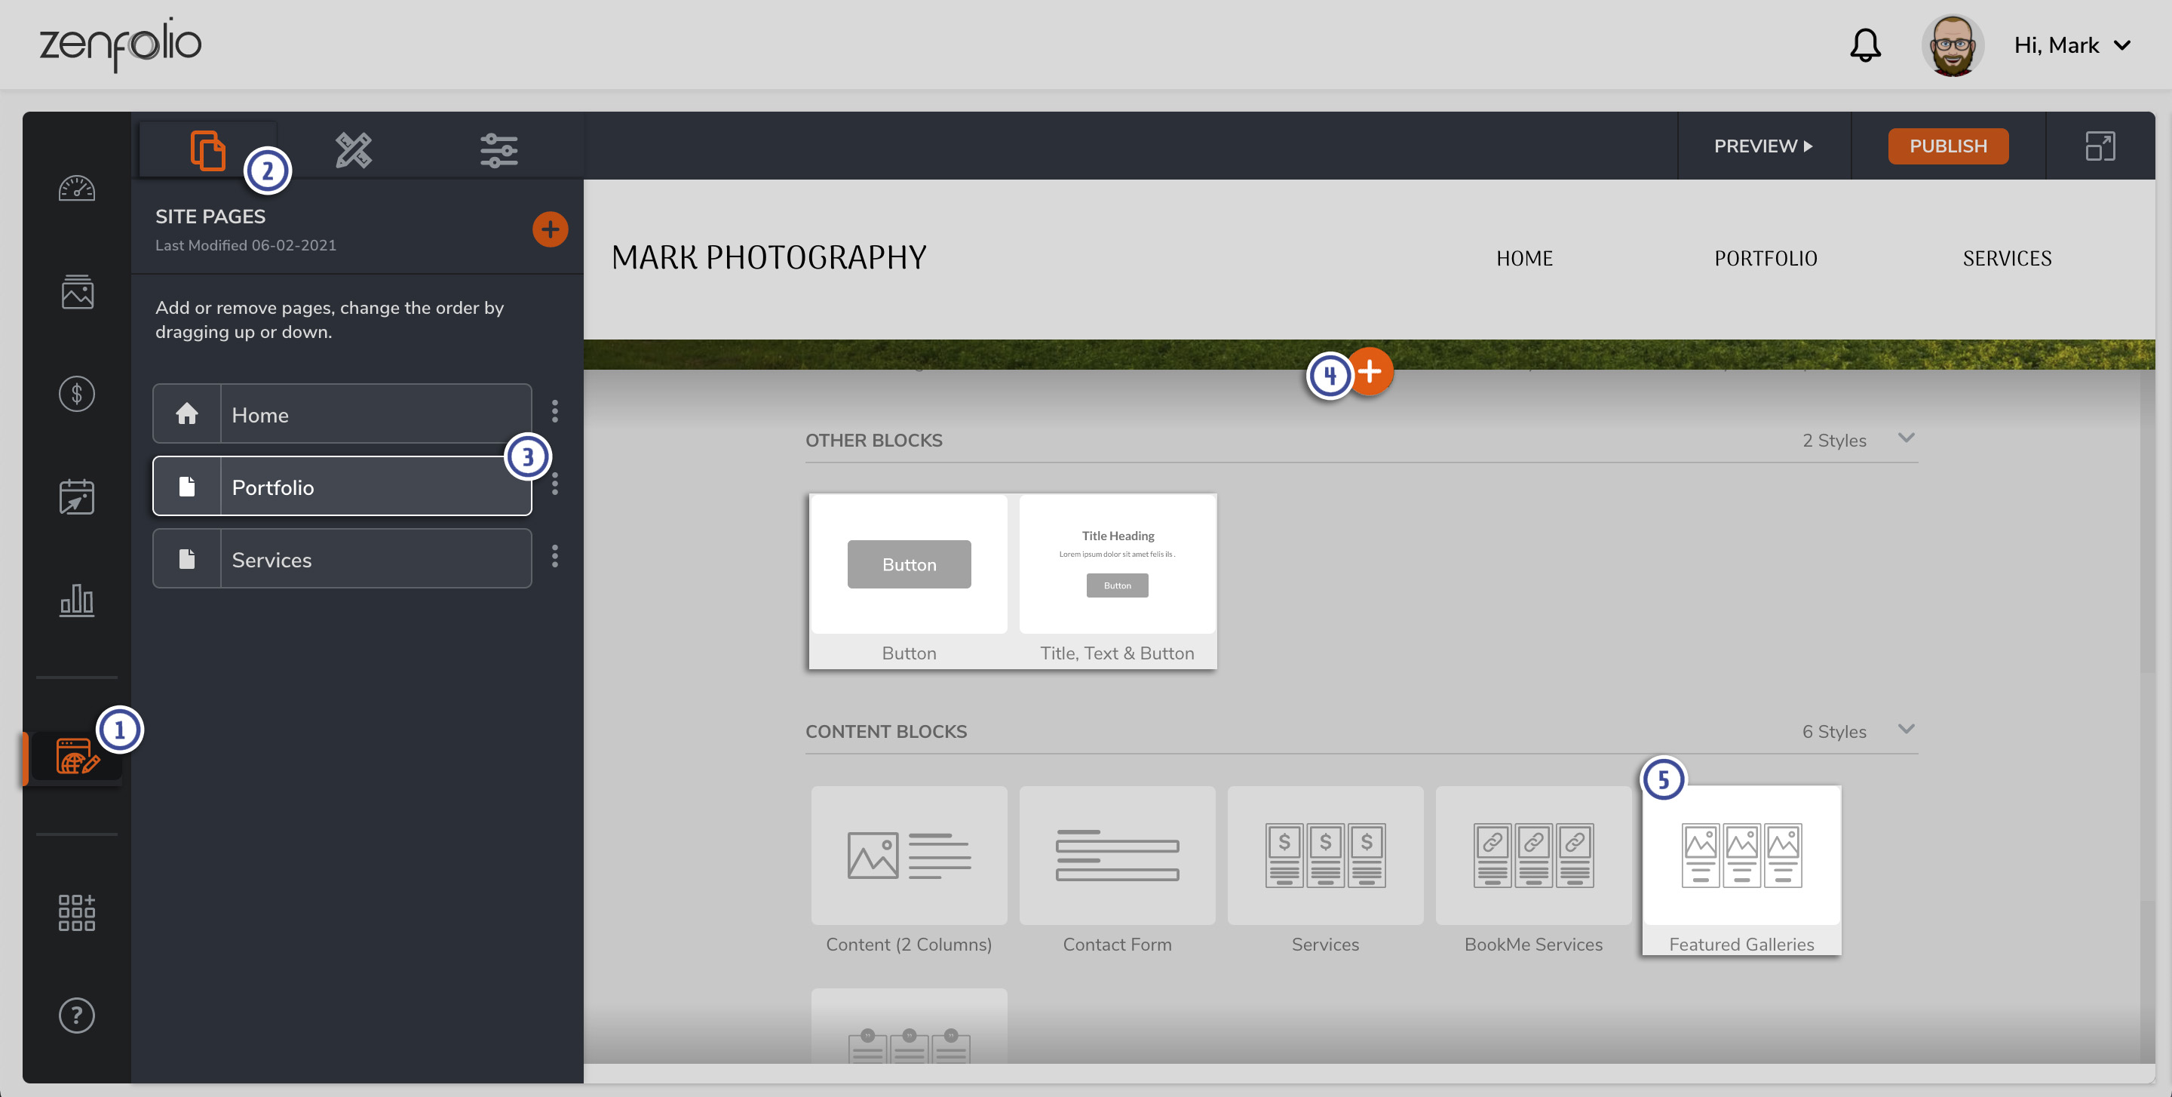2172x1097 pixels.
Task: Open the user profile avatar
Action: click(1953, 45)
